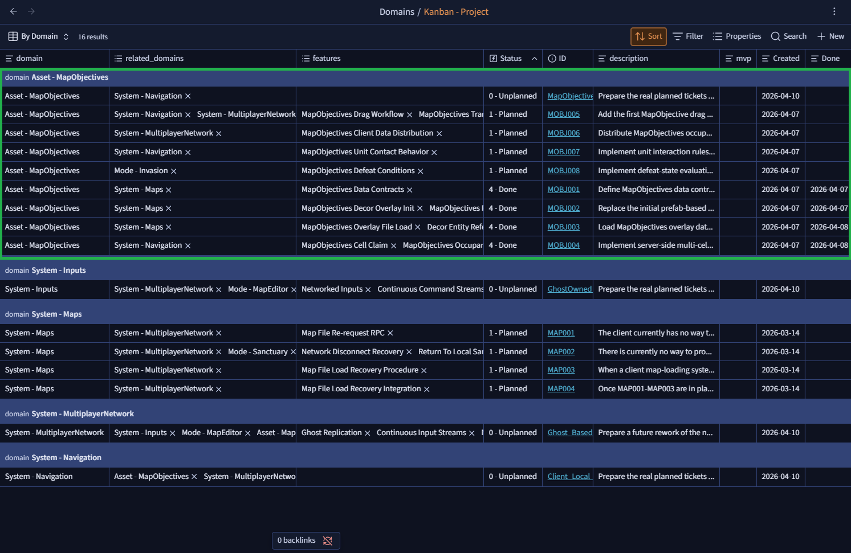
Task: Open the MAP001 ticket link
Action: point(561,333)
